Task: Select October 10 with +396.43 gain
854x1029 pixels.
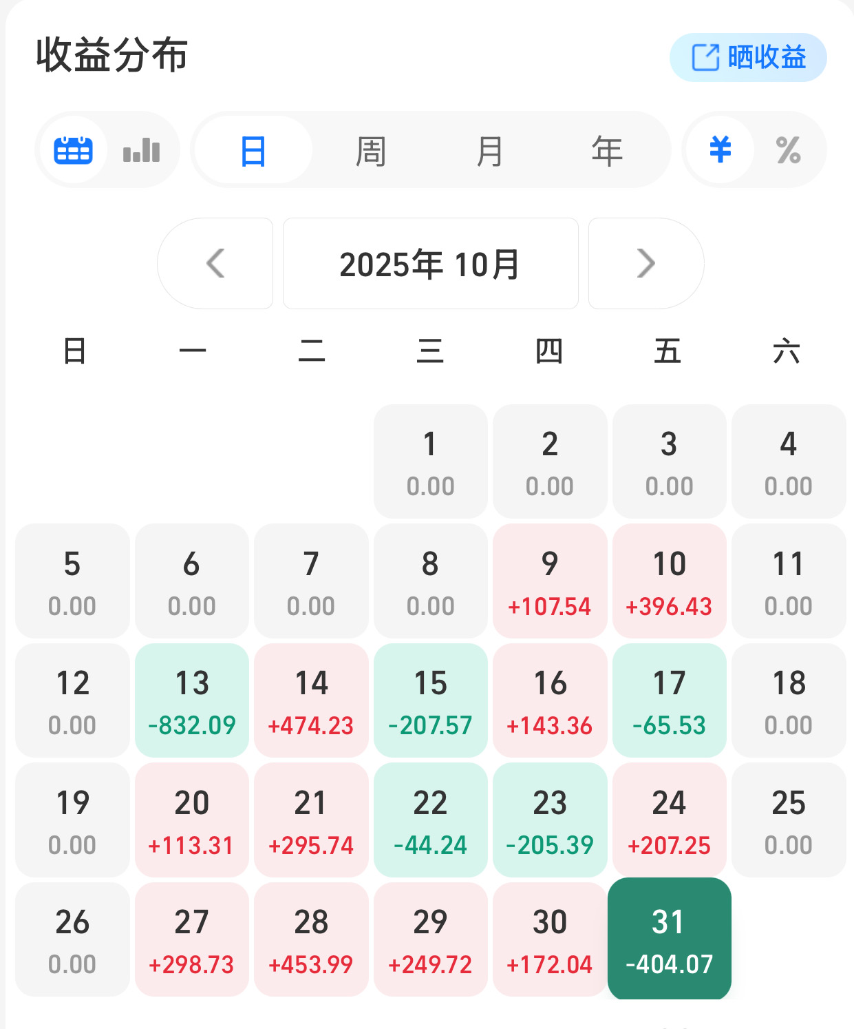Action: (669, 581)
